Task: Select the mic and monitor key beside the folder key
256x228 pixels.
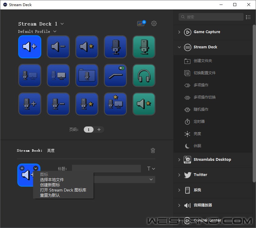Action: tap(58, 75)
